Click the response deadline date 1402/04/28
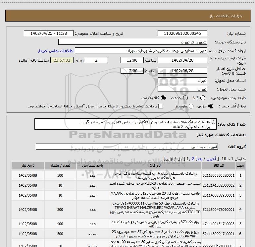 point(182,60)
